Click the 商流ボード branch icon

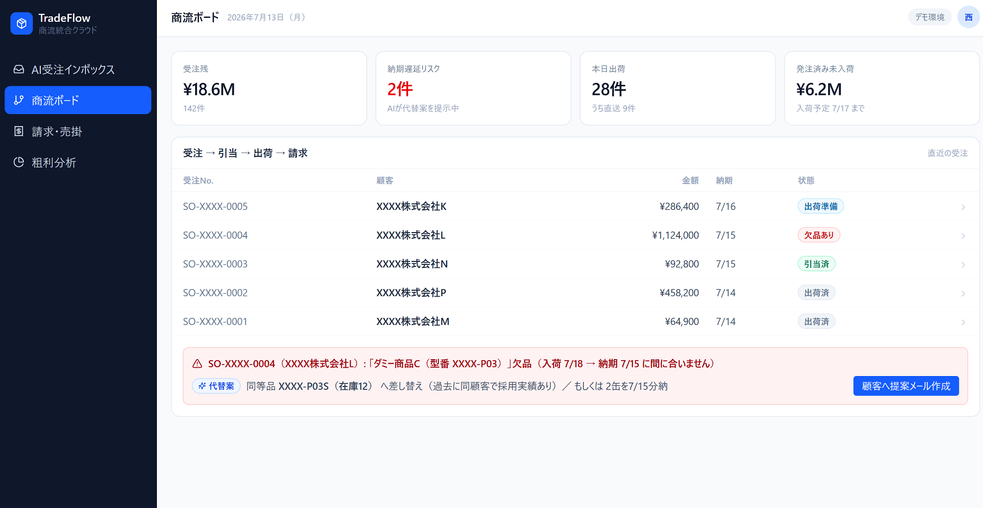(x=19, y=100)
